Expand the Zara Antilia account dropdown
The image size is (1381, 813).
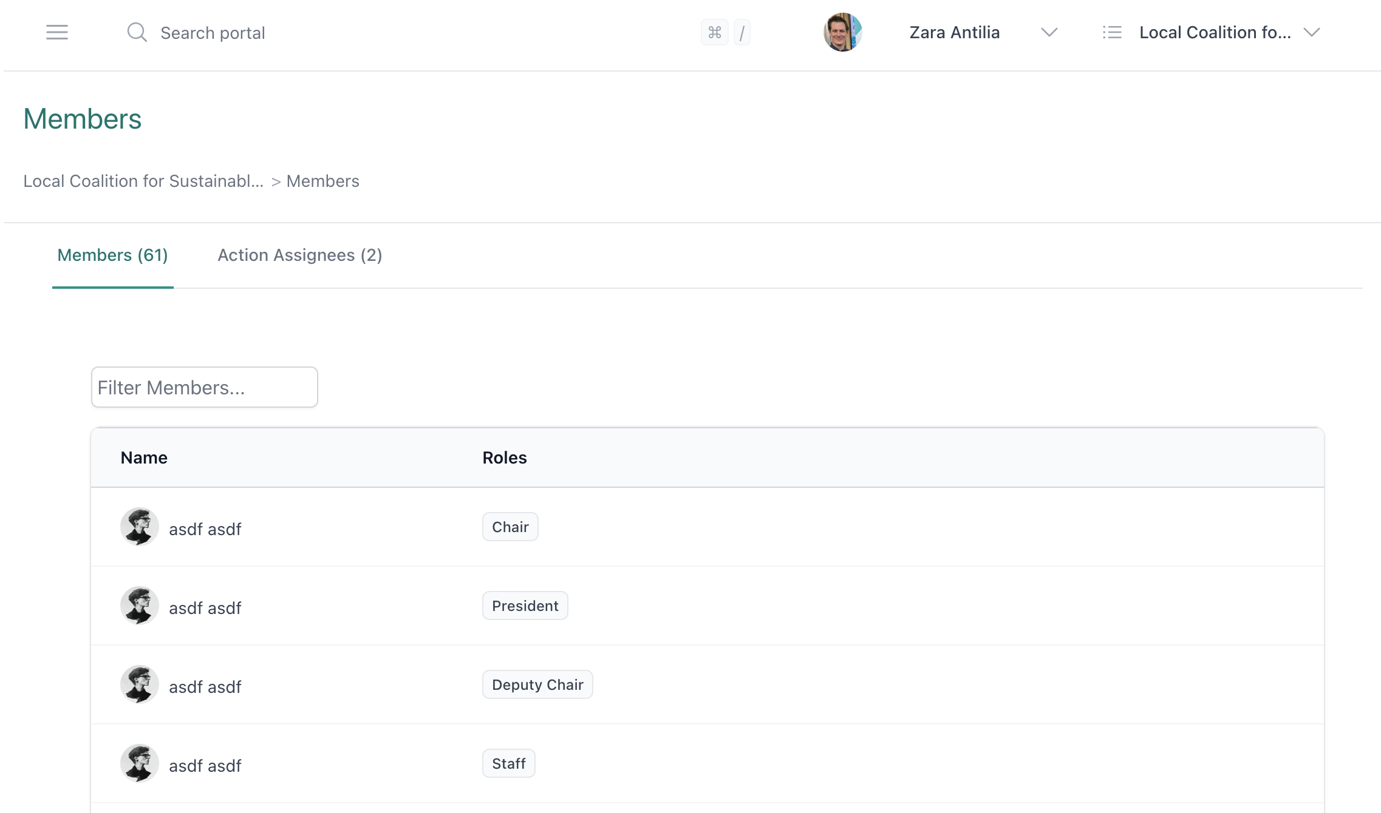[1049, 32]
